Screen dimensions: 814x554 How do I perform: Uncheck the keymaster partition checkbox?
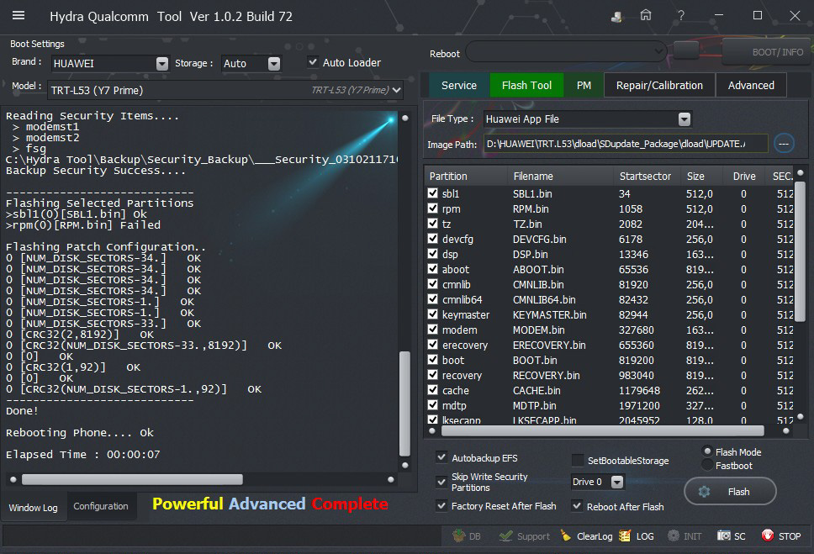(x=432, y=314)
